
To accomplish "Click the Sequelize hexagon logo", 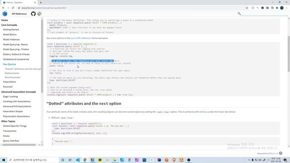I will [x=5, y=14].
